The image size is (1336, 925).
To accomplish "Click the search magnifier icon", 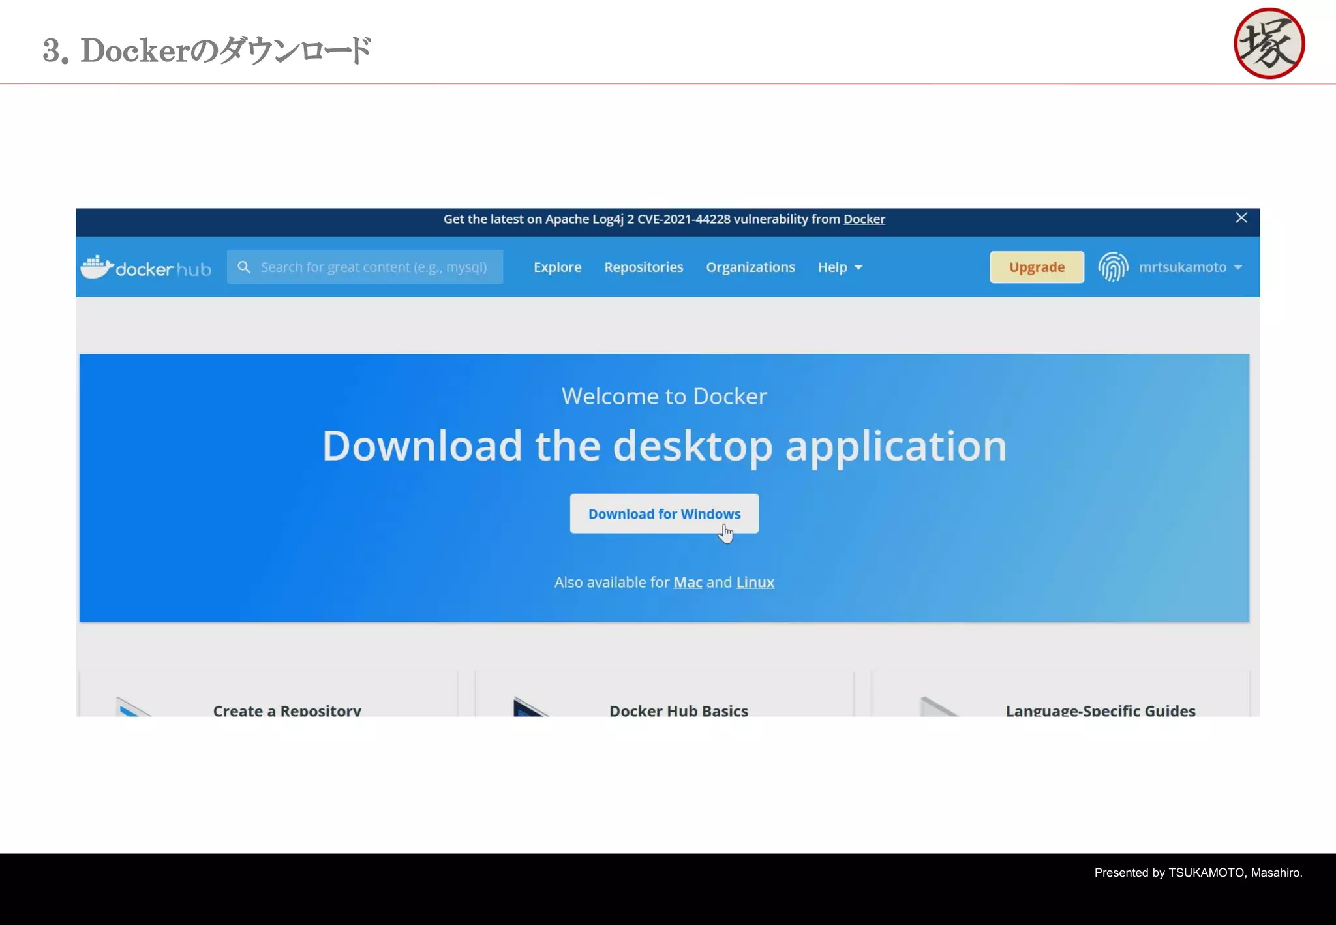I will click(x=244, y=267).
